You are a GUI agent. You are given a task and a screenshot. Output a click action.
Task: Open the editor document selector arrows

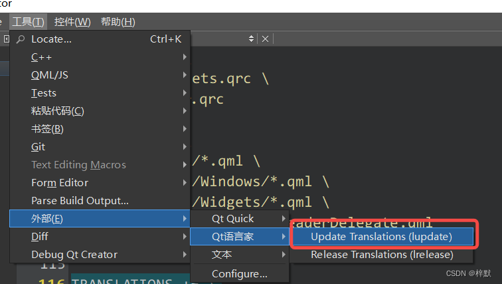pyautogui.click(x=251, y=39)
